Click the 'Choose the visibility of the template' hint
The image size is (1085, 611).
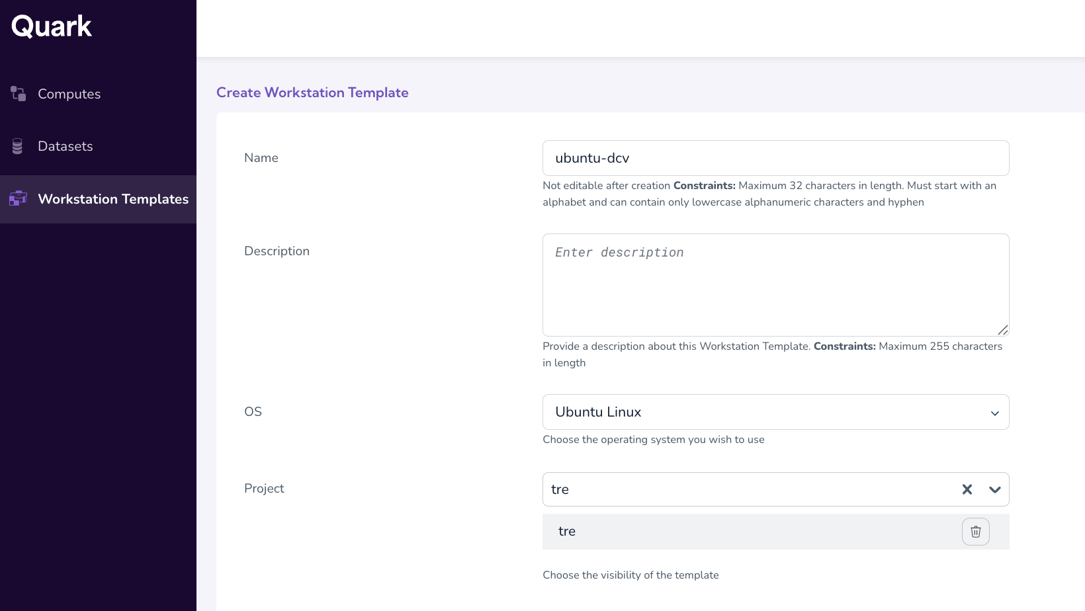click(630, 575)
